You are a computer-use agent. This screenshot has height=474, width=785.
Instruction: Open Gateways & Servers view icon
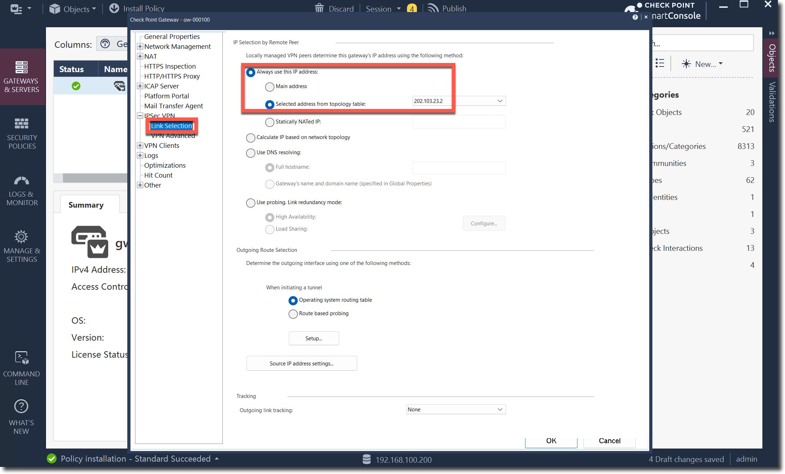coord(21,67)
